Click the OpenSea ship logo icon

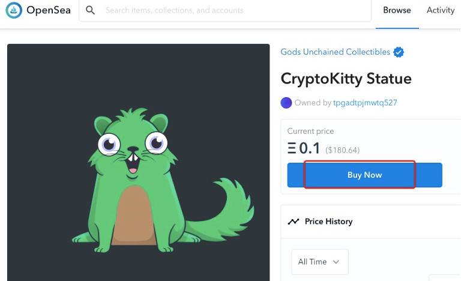[14, 10]
